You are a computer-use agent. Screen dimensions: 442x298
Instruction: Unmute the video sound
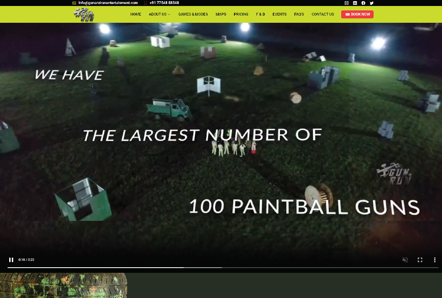point(405,260)
